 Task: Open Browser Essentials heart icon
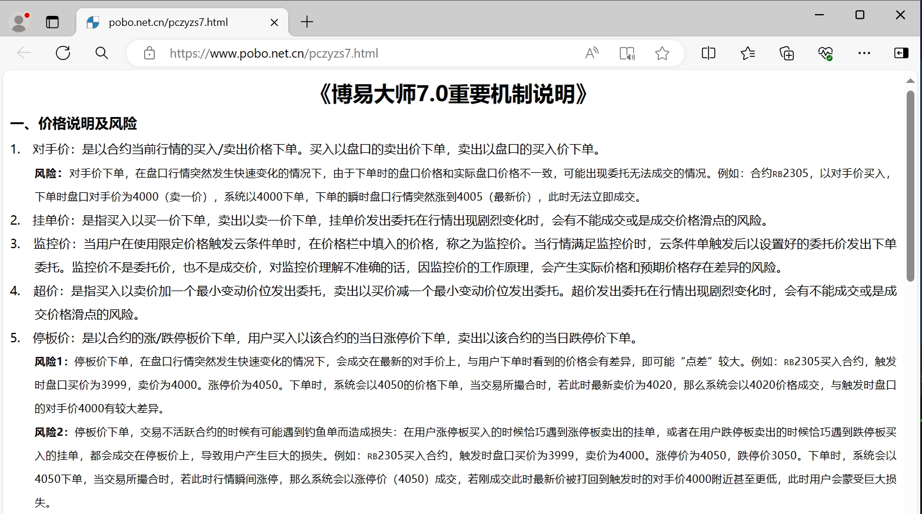click(x=826, y=53)
